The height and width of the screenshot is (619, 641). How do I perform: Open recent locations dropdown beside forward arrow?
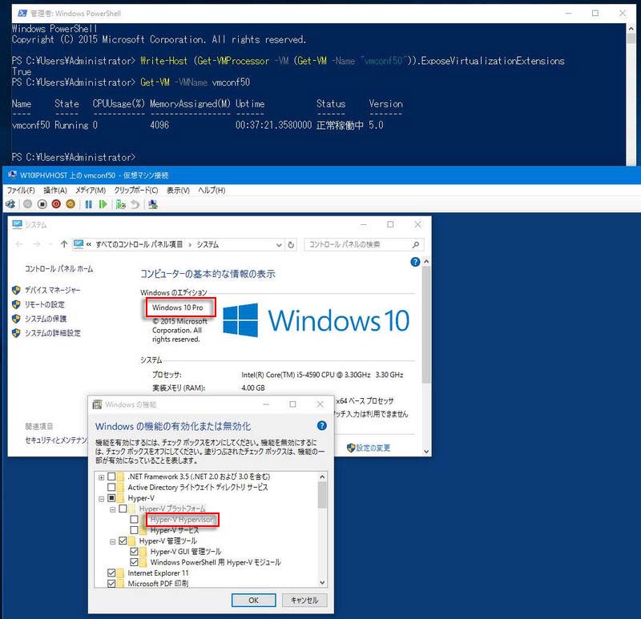click(50, 244)
